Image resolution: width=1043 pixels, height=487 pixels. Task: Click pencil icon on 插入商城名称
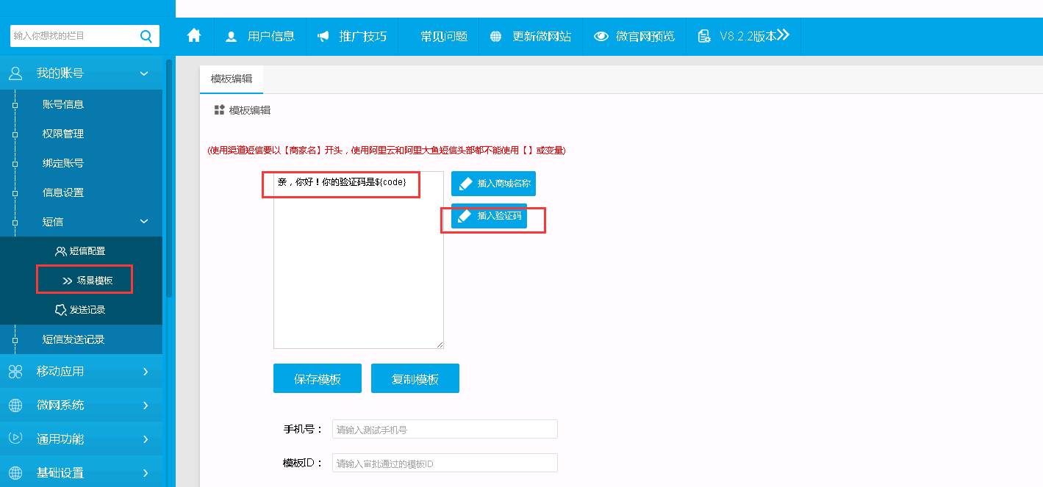coord(465,184)
